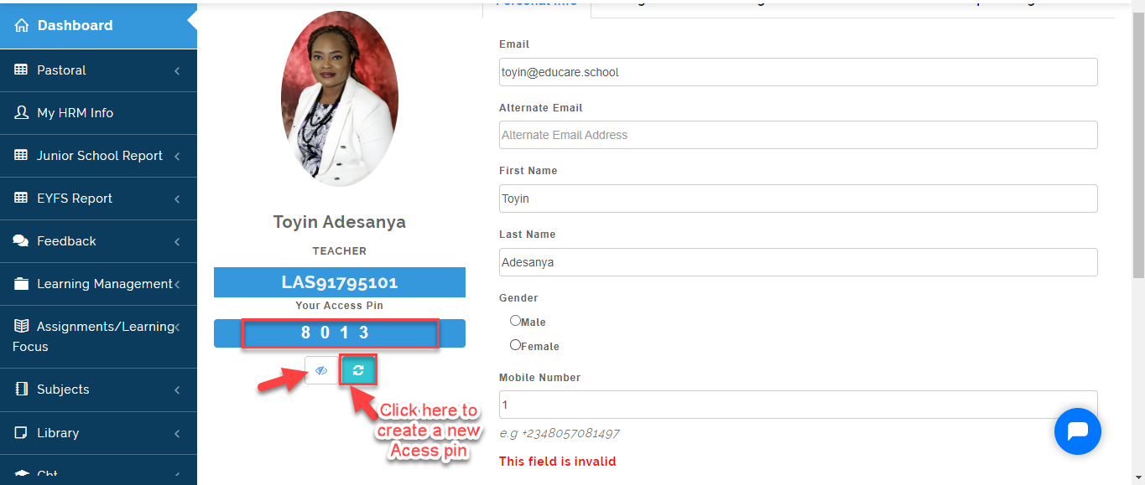Click the Alternate Email input field
The height and width of the screenshot is (485, 1145).
pos(798,135)
